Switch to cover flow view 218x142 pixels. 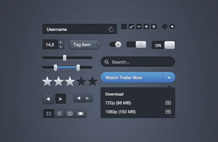(x=80, y=114)
